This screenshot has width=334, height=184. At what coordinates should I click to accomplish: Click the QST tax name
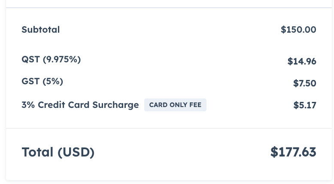click(x=30, y=59)
